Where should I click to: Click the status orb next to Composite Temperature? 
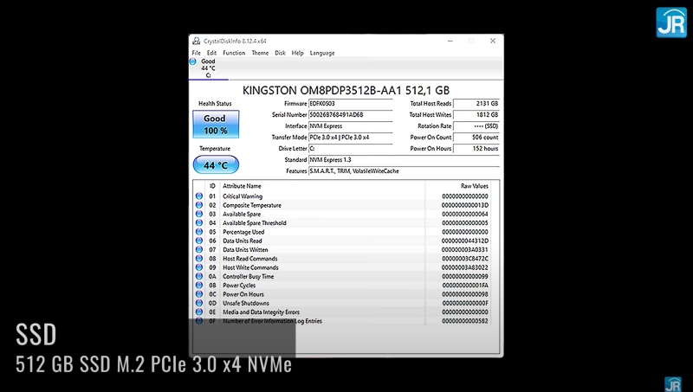coord(199,205)
